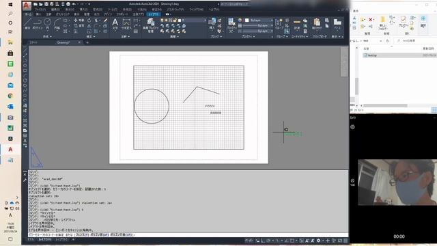Image resolution: width=437 pixels, height=246 pixels.
Task: Open Layer Properties Manager (画層プロパティ管理)
Action: pyautogui.click(x=150, y=25)
